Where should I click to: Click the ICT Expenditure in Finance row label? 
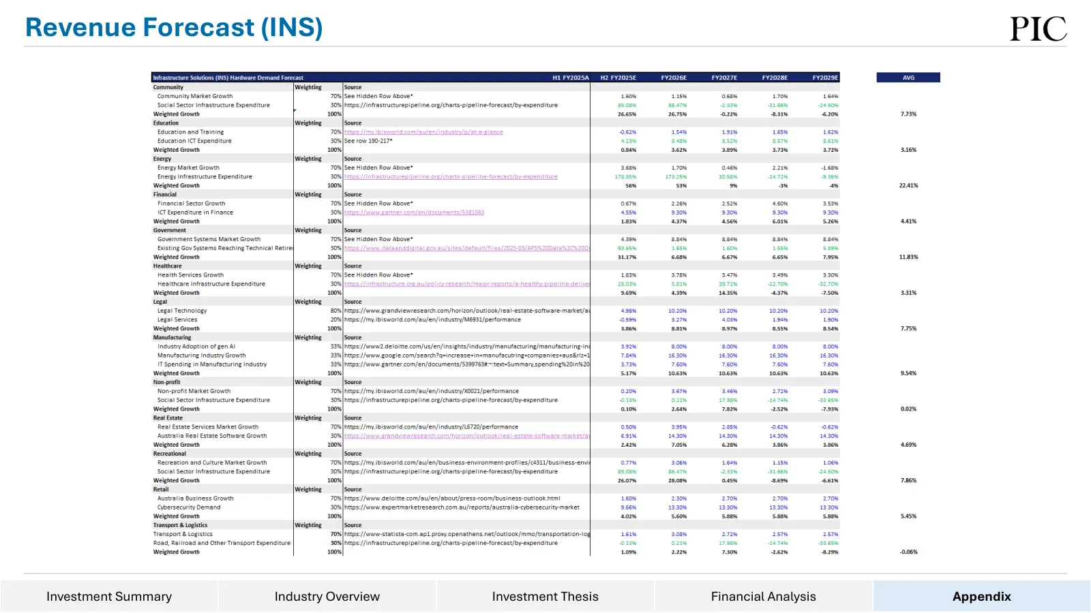pos(195,213)
